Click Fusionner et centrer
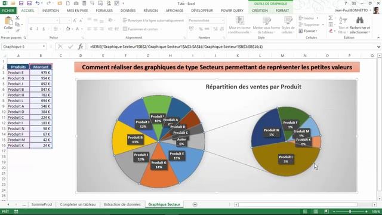This screenshot has height=215, width=382. (x=143, y=29)
